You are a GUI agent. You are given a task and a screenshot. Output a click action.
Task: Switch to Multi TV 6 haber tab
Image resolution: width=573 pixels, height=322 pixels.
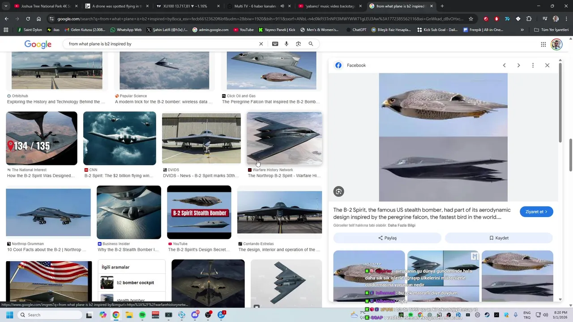click(x=260, y=6)
